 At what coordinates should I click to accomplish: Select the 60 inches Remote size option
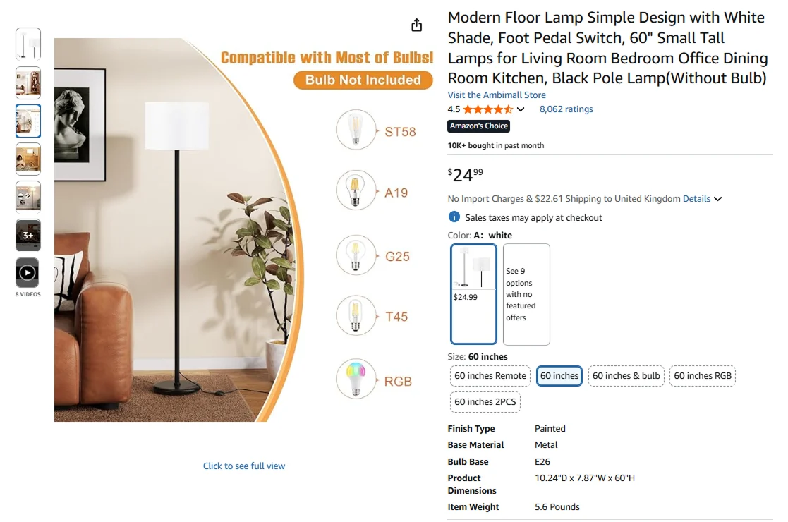490,376
